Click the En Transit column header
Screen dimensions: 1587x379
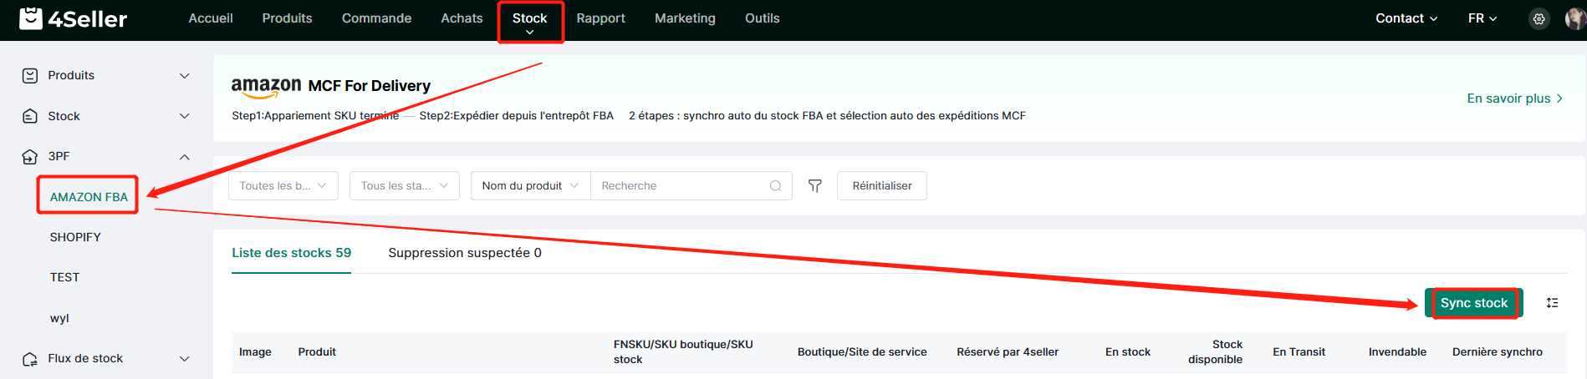coord(1299,352)
